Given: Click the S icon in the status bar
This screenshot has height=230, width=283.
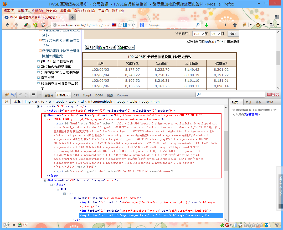Looking at the screenshot, I should (x=5, y=225).
